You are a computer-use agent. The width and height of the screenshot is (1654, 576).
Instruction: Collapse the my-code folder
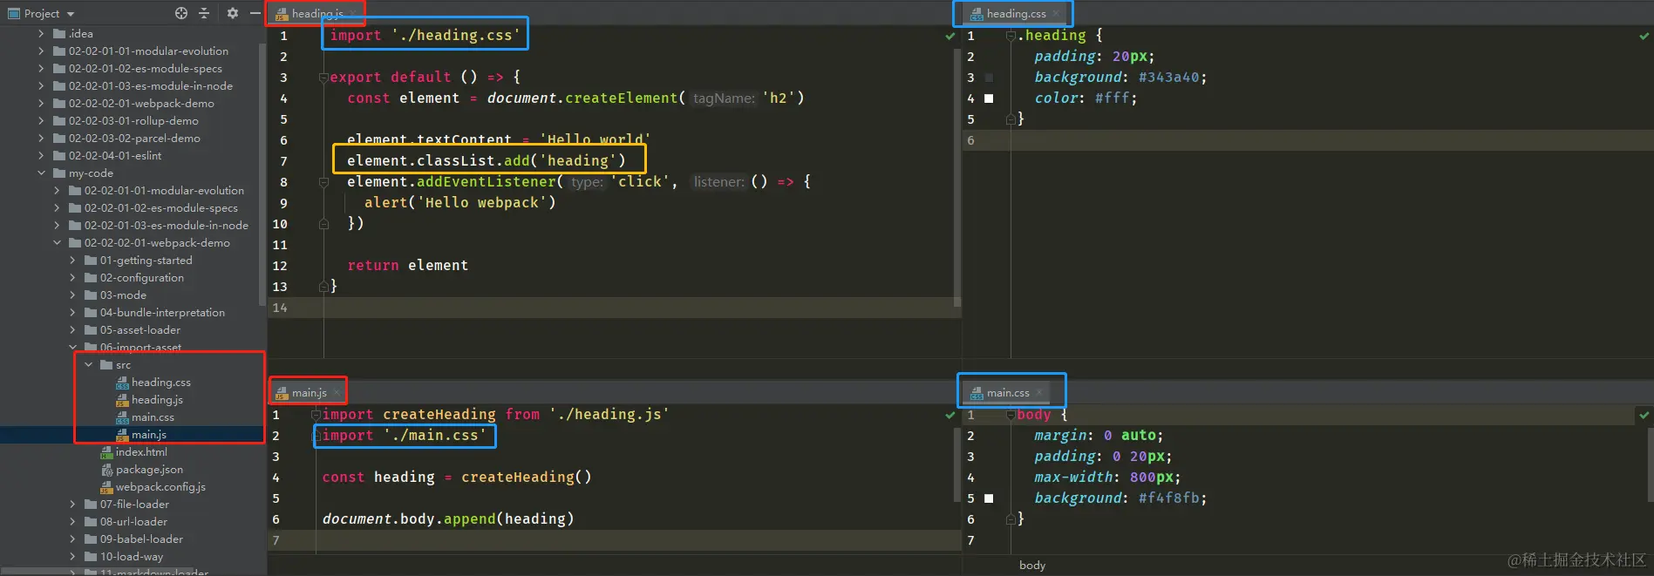pos(41,173)
